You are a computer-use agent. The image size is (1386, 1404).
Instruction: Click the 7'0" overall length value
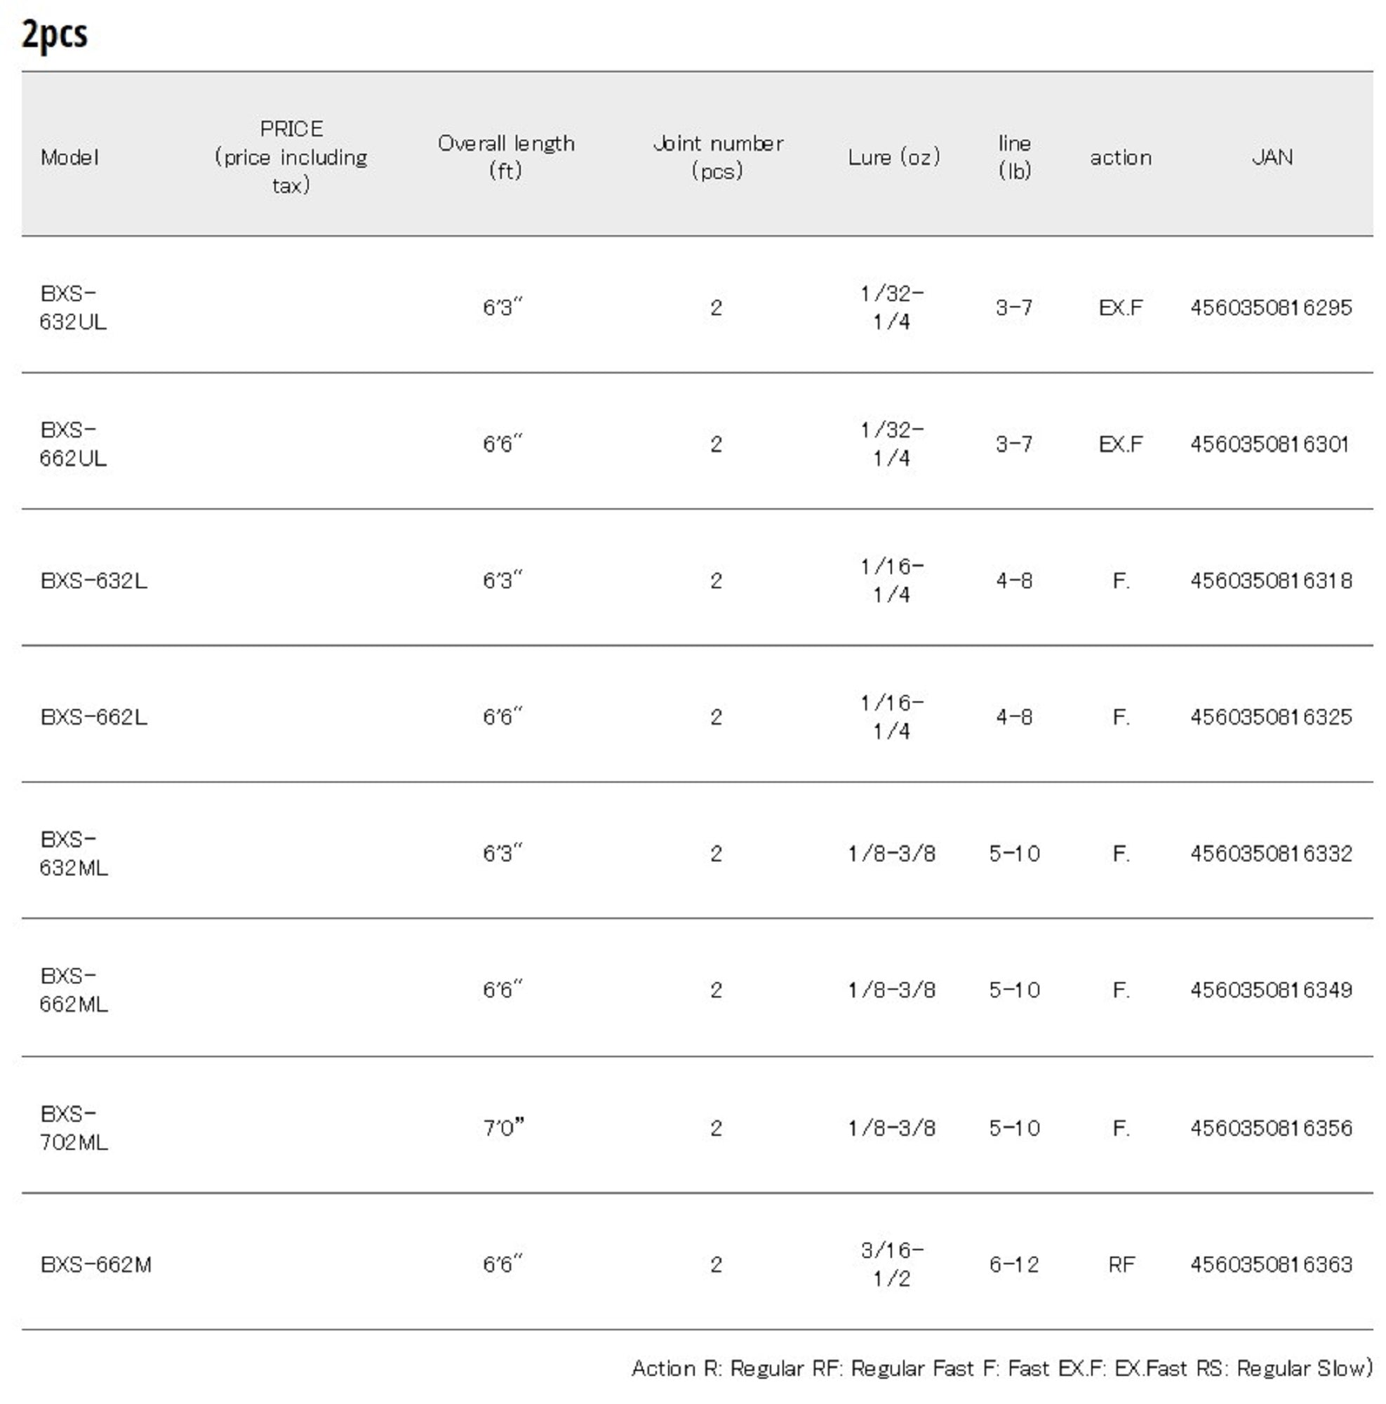503,1128
